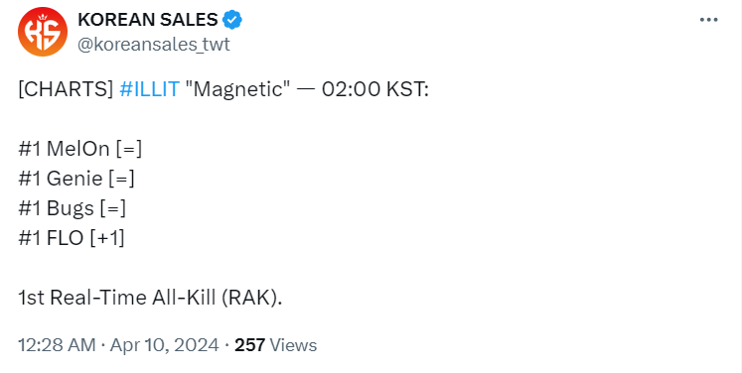Click the Views label
The width and height of the screenshot is (742, 373).
pos(293,345)
